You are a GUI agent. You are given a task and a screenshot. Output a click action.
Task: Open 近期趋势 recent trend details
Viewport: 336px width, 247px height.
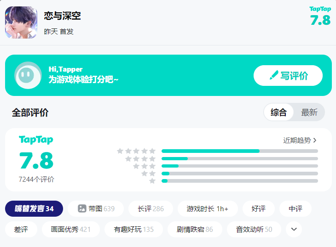click(300, 140)
